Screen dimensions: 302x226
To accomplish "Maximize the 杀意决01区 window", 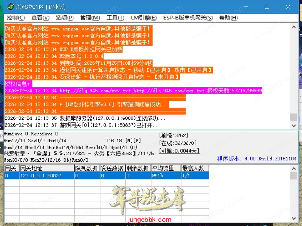I will pos(267,6).
